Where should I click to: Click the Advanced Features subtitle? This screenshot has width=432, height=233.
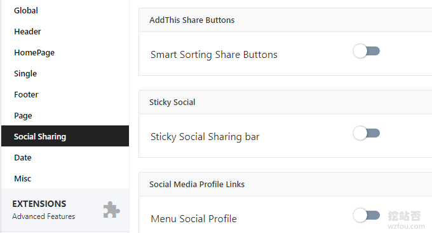[x=44, y=216]
